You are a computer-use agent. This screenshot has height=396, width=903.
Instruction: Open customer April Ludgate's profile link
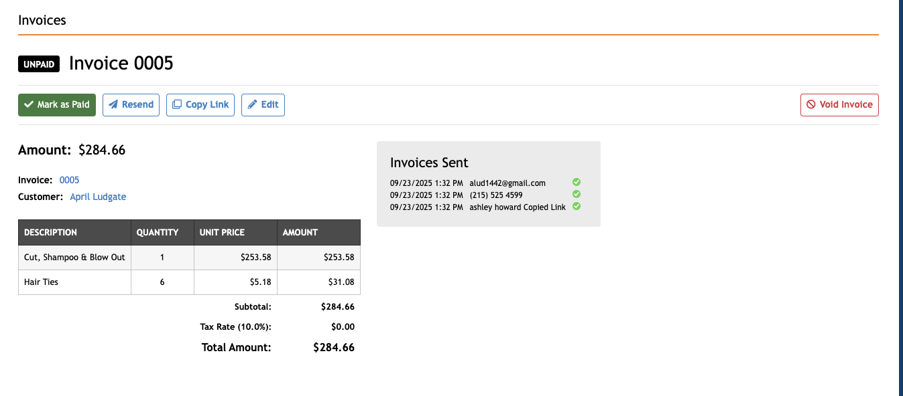coord(98,197)
